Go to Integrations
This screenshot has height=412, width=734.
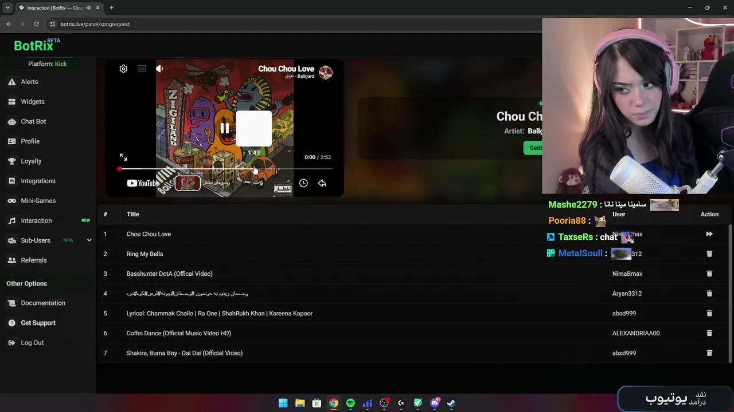click(38, 181)
